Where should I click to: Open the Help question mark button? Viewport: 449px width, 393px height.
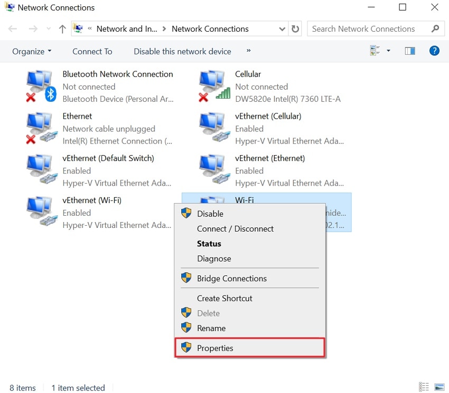pos(434,51)
